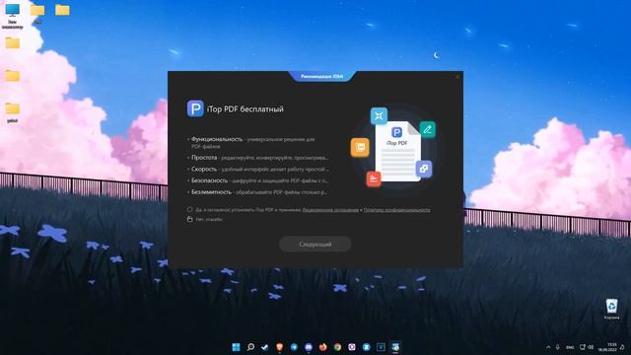Select the Recycle Bin desktop icon
631x355 pixels.
pos(611,309)
